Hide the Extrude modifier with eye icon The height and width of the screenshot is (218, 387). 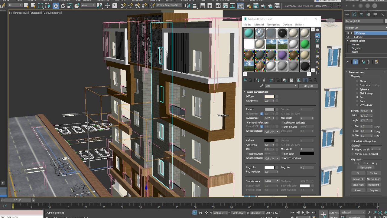(348, 37)
